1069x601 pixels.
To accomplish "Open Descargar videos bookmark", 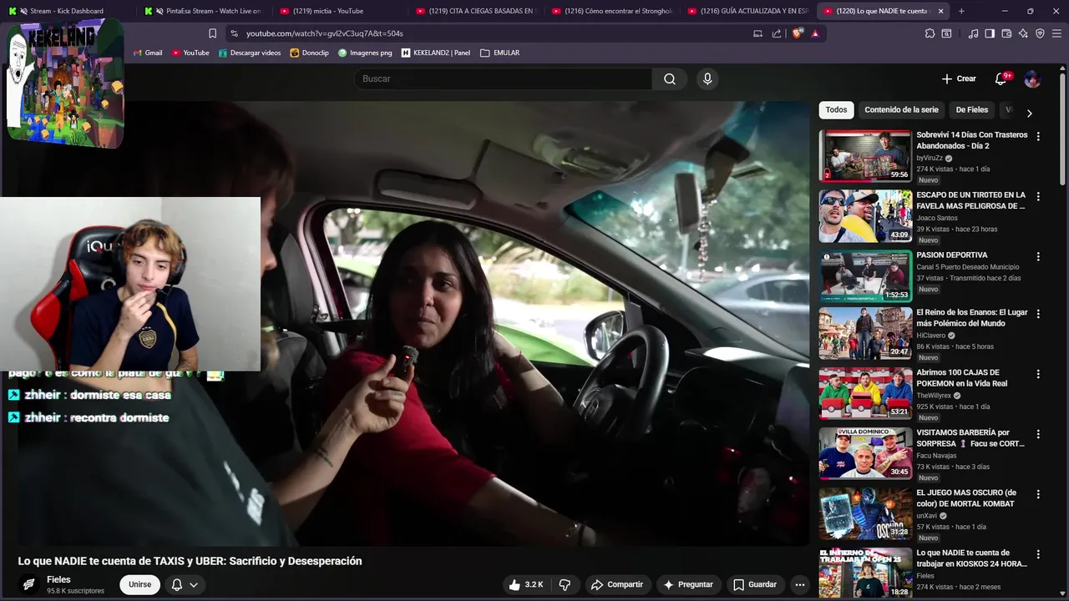I will 249,53.
